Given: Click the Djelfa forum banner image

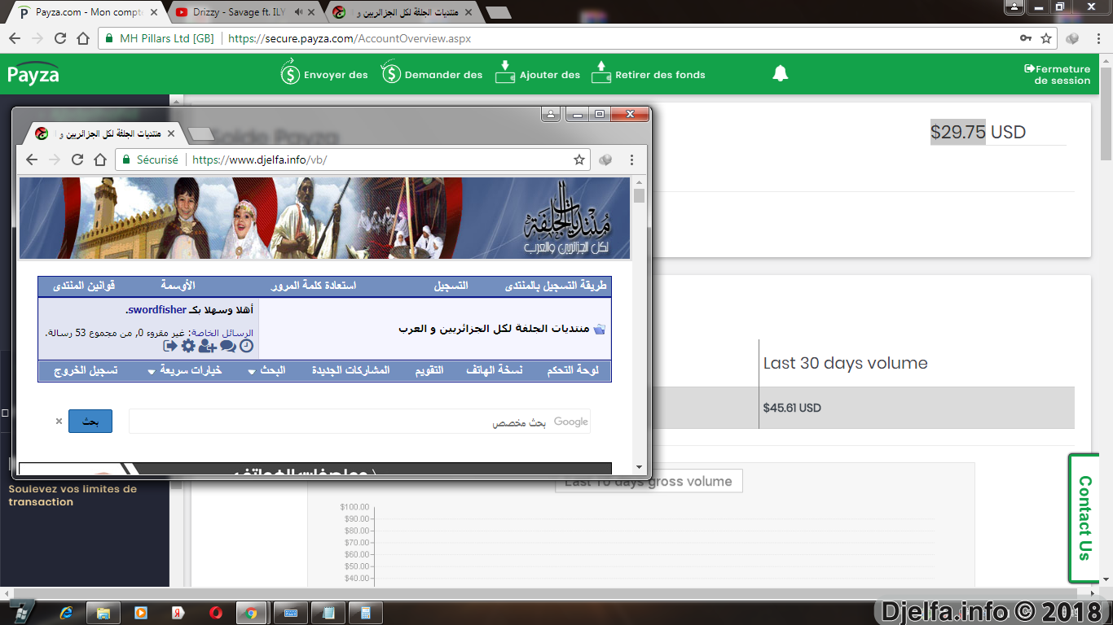Looking at the screenshot, I should click(x=324, y=218).
